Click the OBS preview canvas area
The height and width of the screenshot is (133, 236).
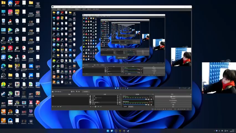(122, 50)
